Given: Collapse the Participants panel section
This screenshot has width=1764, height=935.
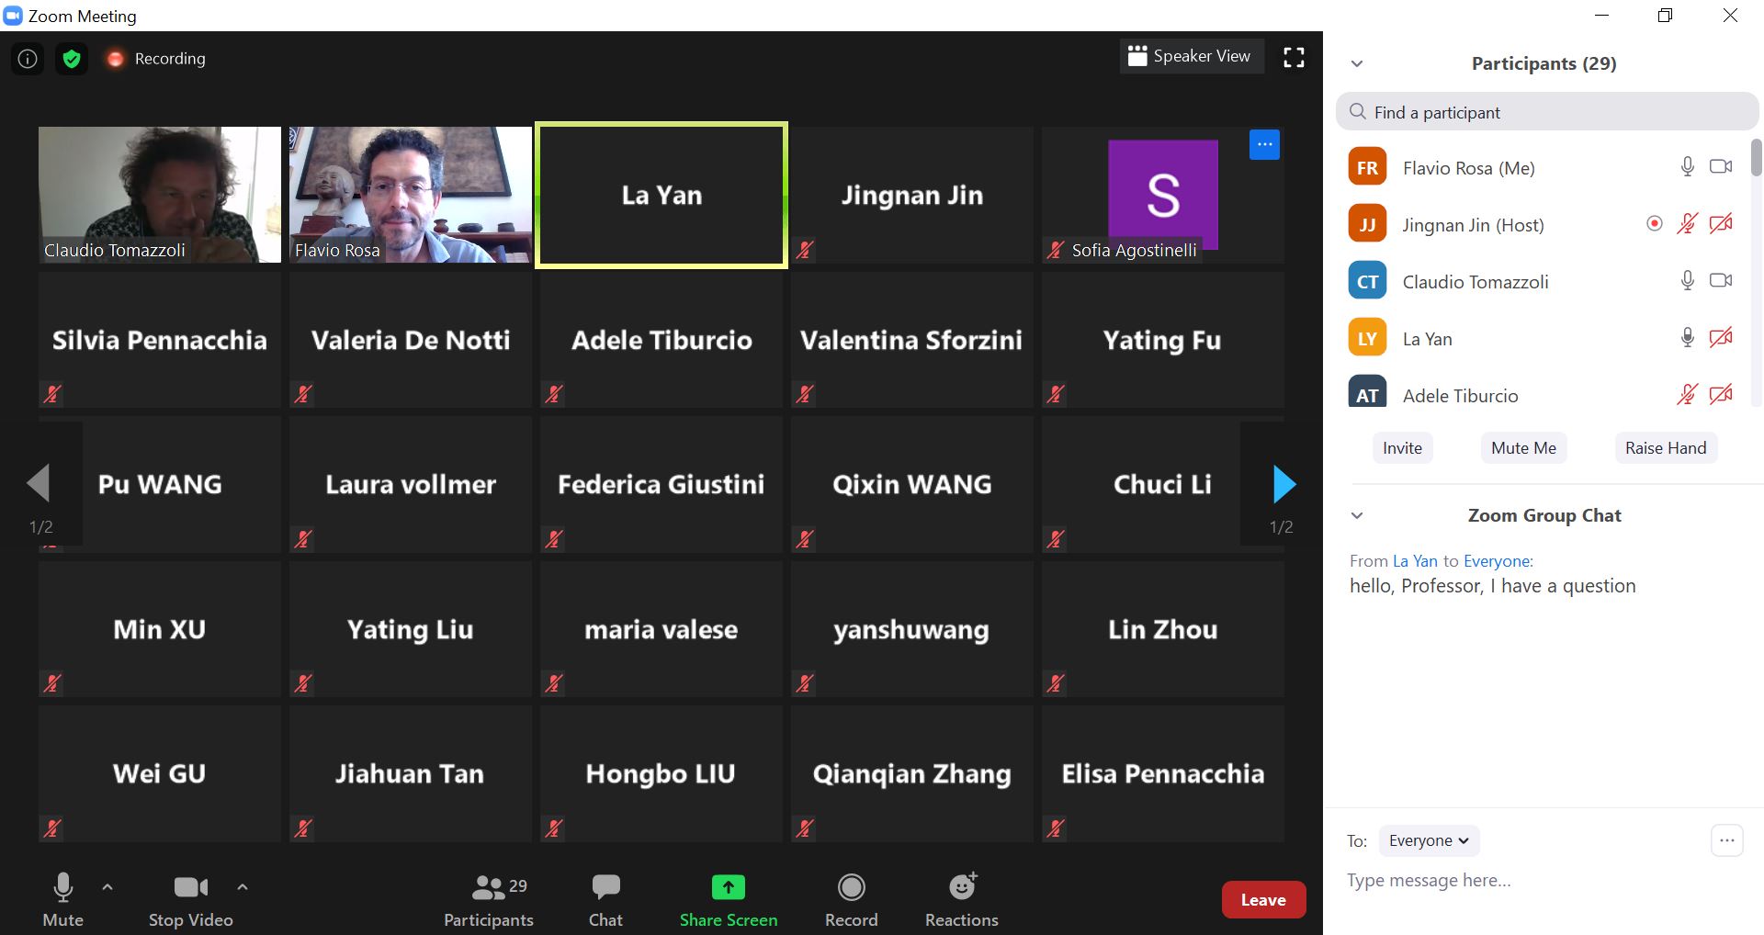Looking at the screenshot, I should [1357, 63].
